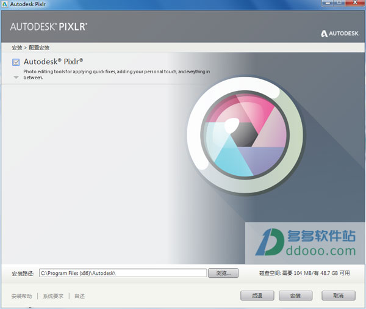366x309 pixels.
Task: Click the Autodesk logo in the header
Action: point(340,34)
